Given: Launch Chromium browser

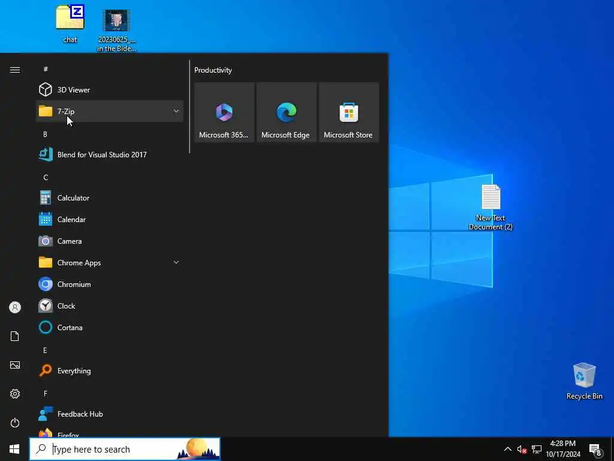Looking at the screenshot, I should tap(109, 284).
